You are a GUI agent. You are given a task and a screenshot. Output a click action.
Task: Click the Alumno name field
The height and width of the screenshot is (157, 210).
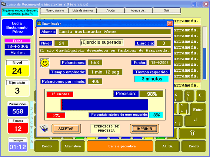114,32
